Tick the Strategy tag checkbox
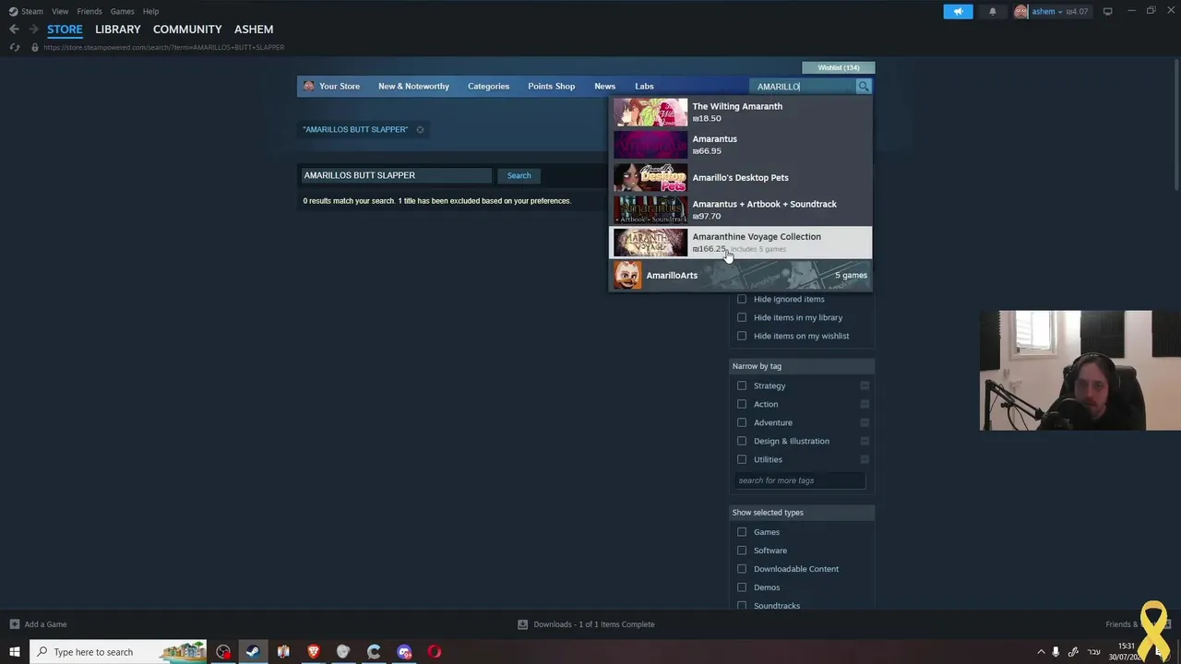 point(742,385)
